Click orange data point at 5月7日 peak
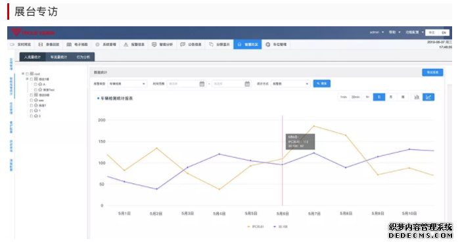 (x=314, y=126)
